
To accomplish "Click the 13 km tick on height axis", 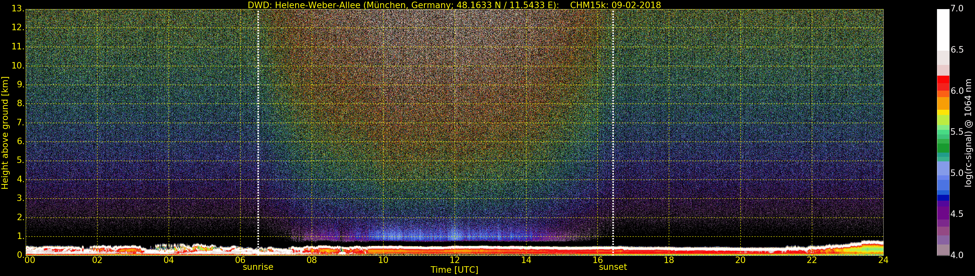I will click(17, 9).
